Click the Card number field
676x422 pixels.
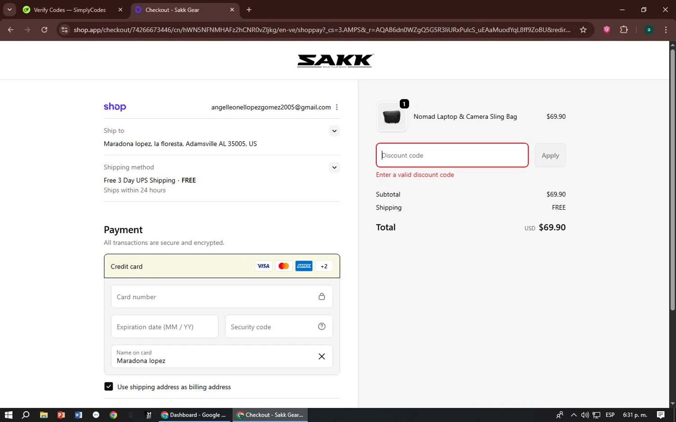[x=222, y=296]
